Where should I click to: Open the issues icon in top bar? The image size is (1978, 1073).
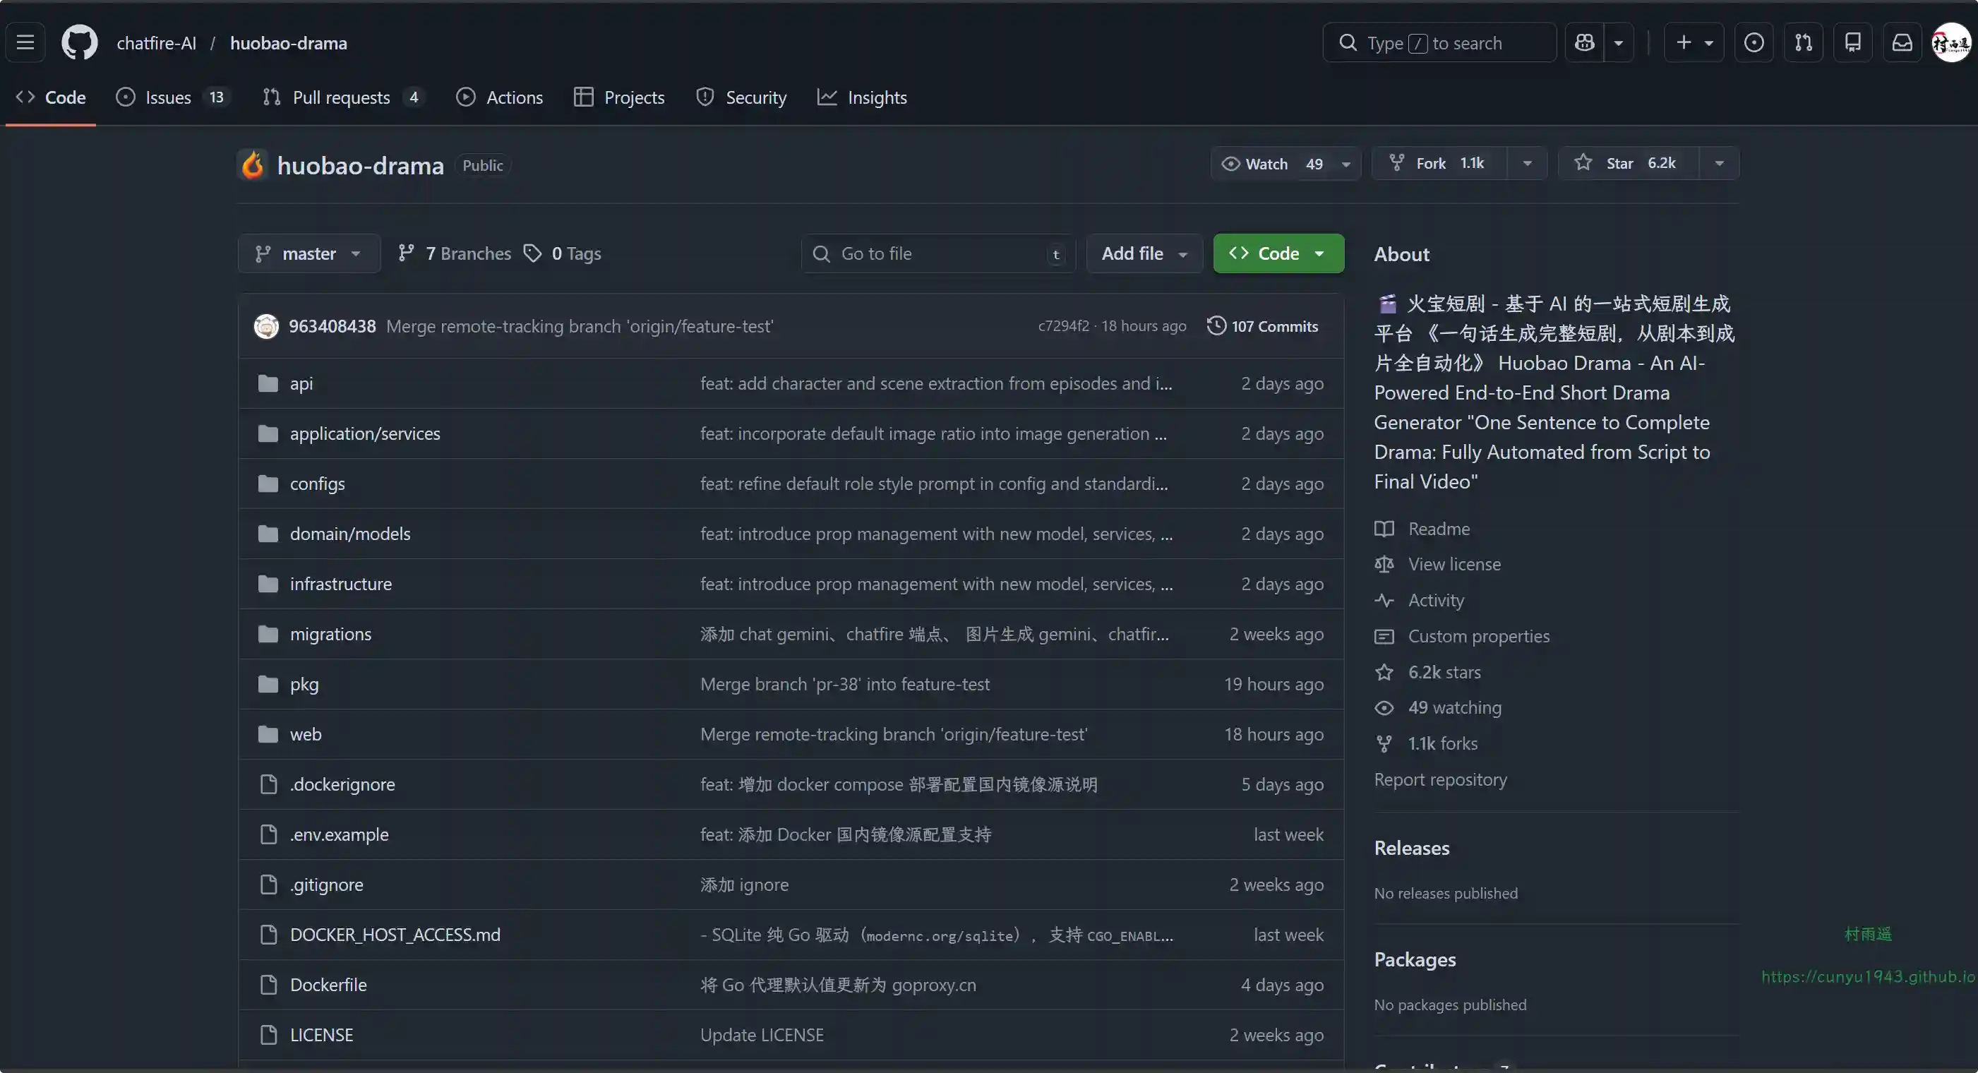[1754, 43]
